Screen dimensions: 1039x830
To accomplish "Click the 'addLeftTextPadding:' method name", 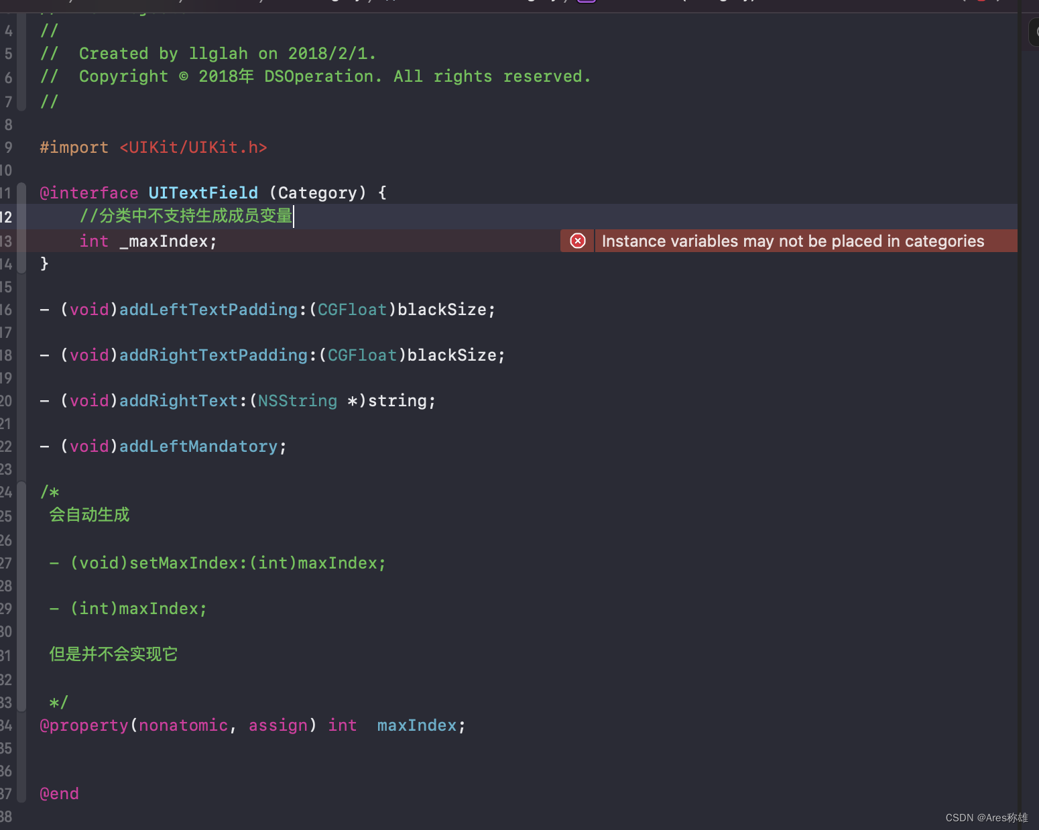I will tap(213, 310).
